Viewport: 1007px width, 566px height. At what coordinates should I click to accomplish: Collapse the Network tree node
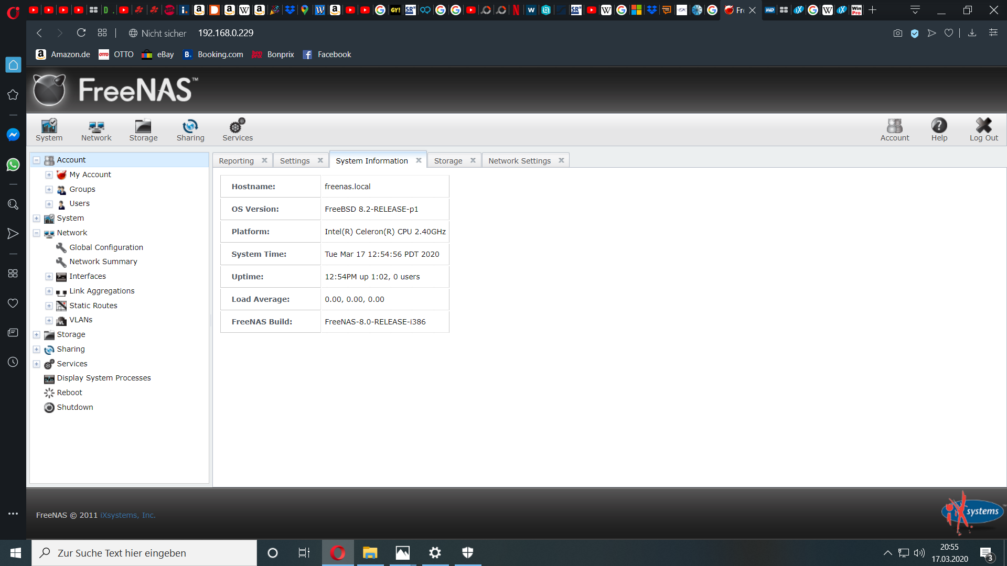click(37, 233)
